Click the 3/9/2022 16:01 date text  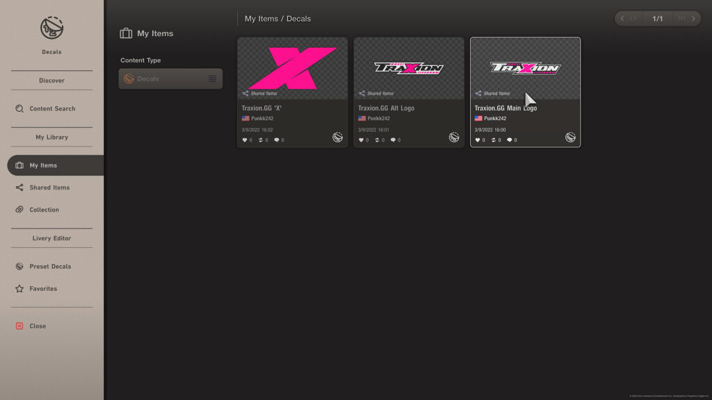[x=373, y=130]
